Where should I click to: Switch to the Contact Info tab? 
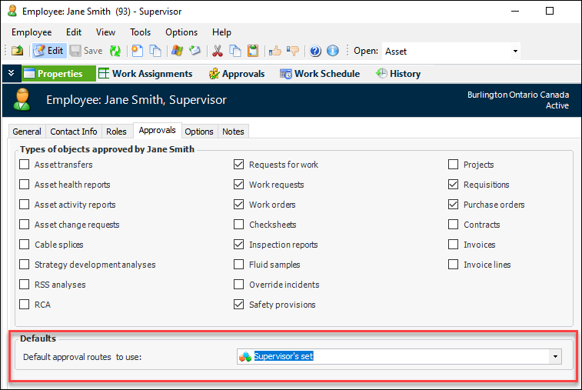pyautogui.click(x=74, y=132)
